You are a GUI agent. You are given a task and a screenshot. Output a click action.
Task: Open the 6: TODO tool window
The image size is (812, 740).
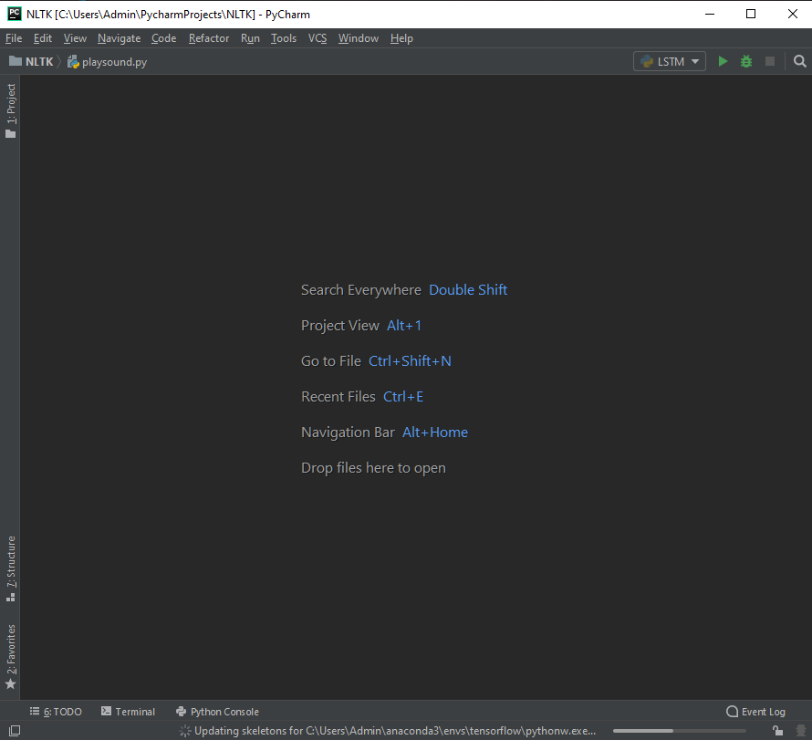point(56,712)
